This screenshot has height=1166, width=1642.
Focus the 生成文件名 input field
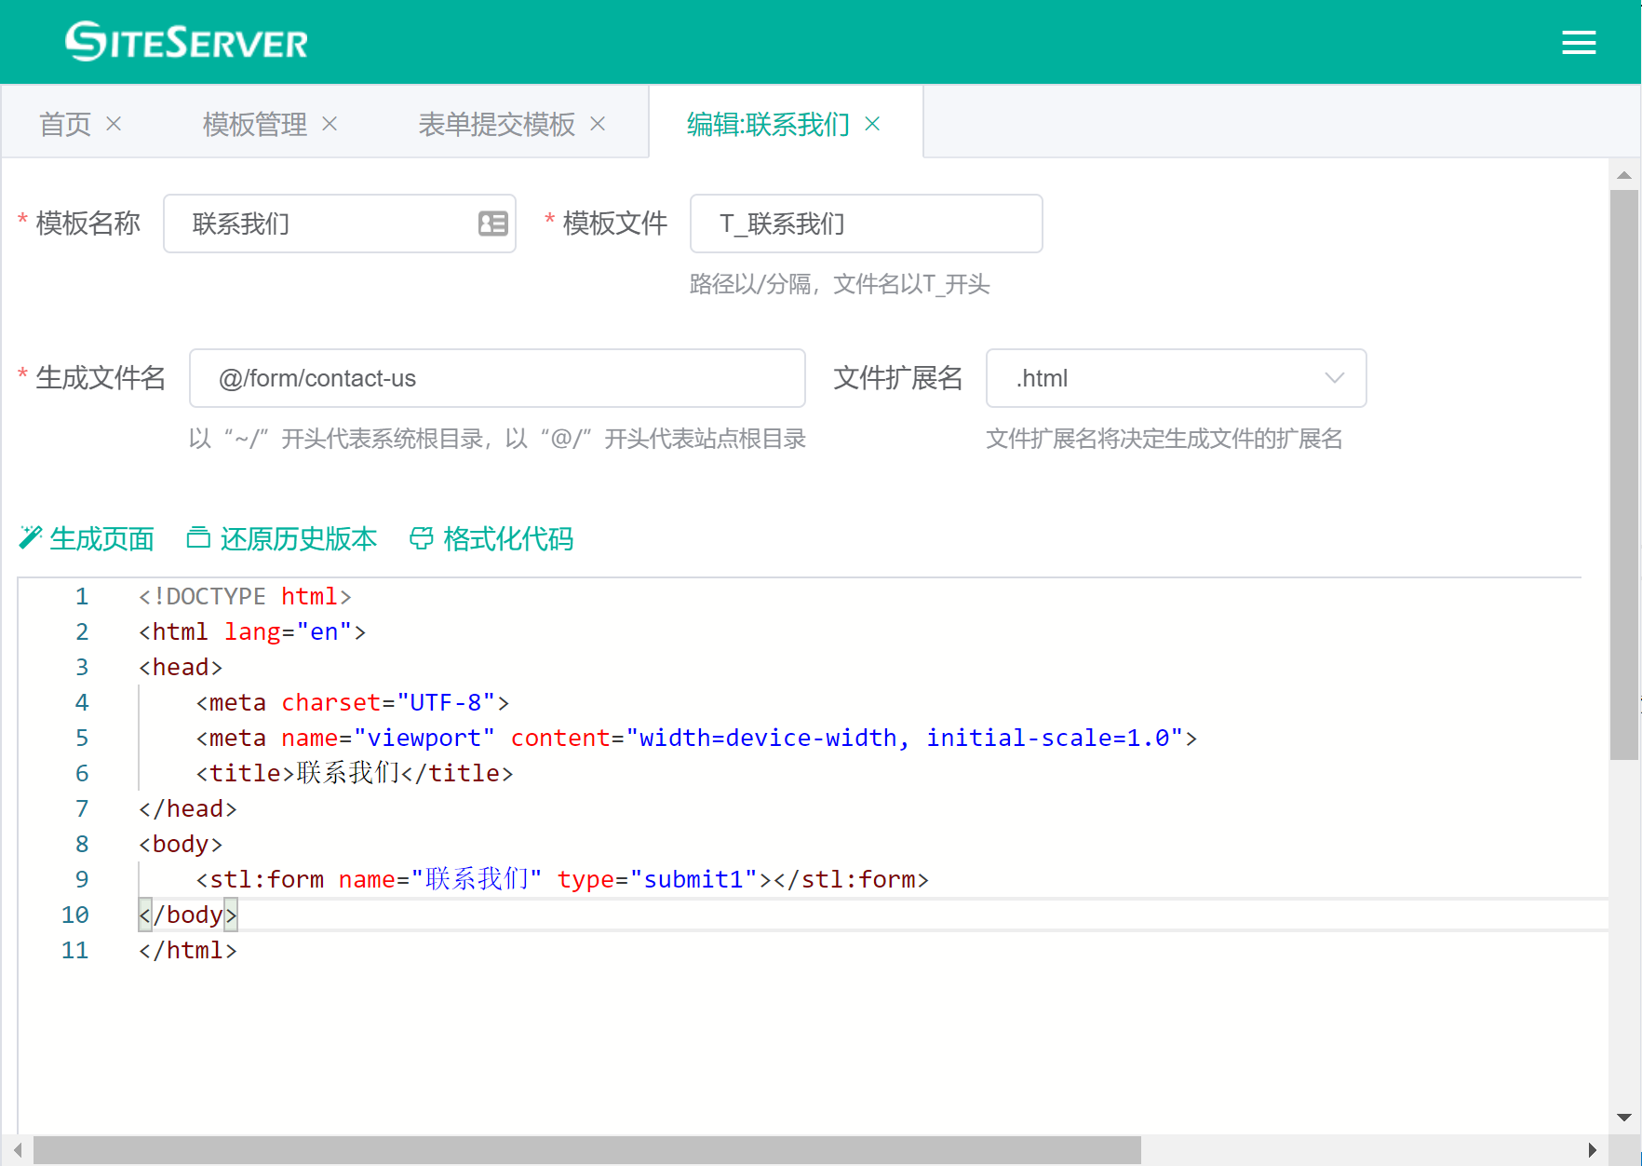[497, 378]
